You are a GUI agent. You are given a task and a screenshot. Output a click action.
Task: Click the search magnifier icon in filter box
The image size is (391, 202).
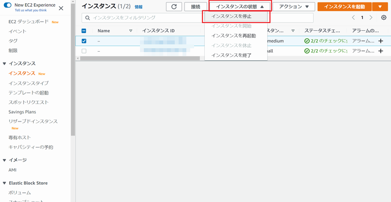click(87, 18)
